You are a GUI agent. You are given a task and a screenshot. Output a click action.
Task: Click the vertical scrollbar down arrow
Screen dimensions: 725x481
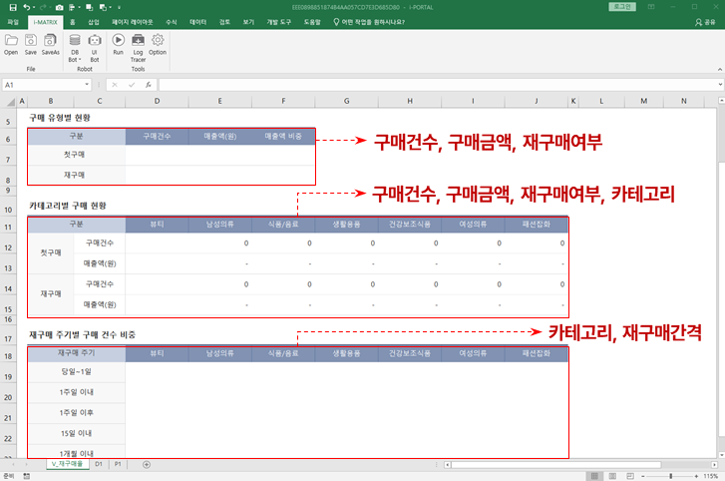(721, 455)
